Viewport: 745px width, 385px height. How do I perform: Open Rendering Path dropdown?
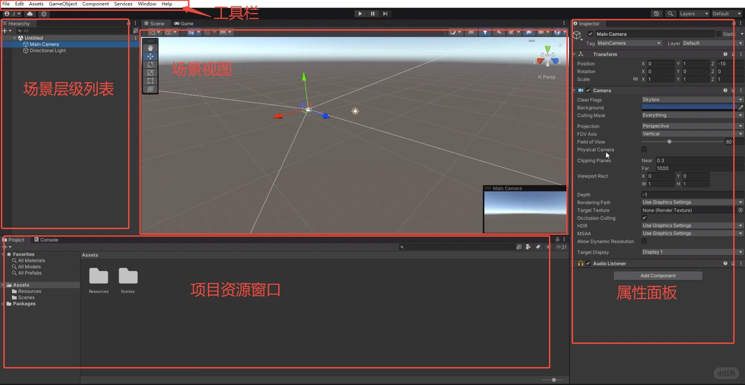coord(692,202)
